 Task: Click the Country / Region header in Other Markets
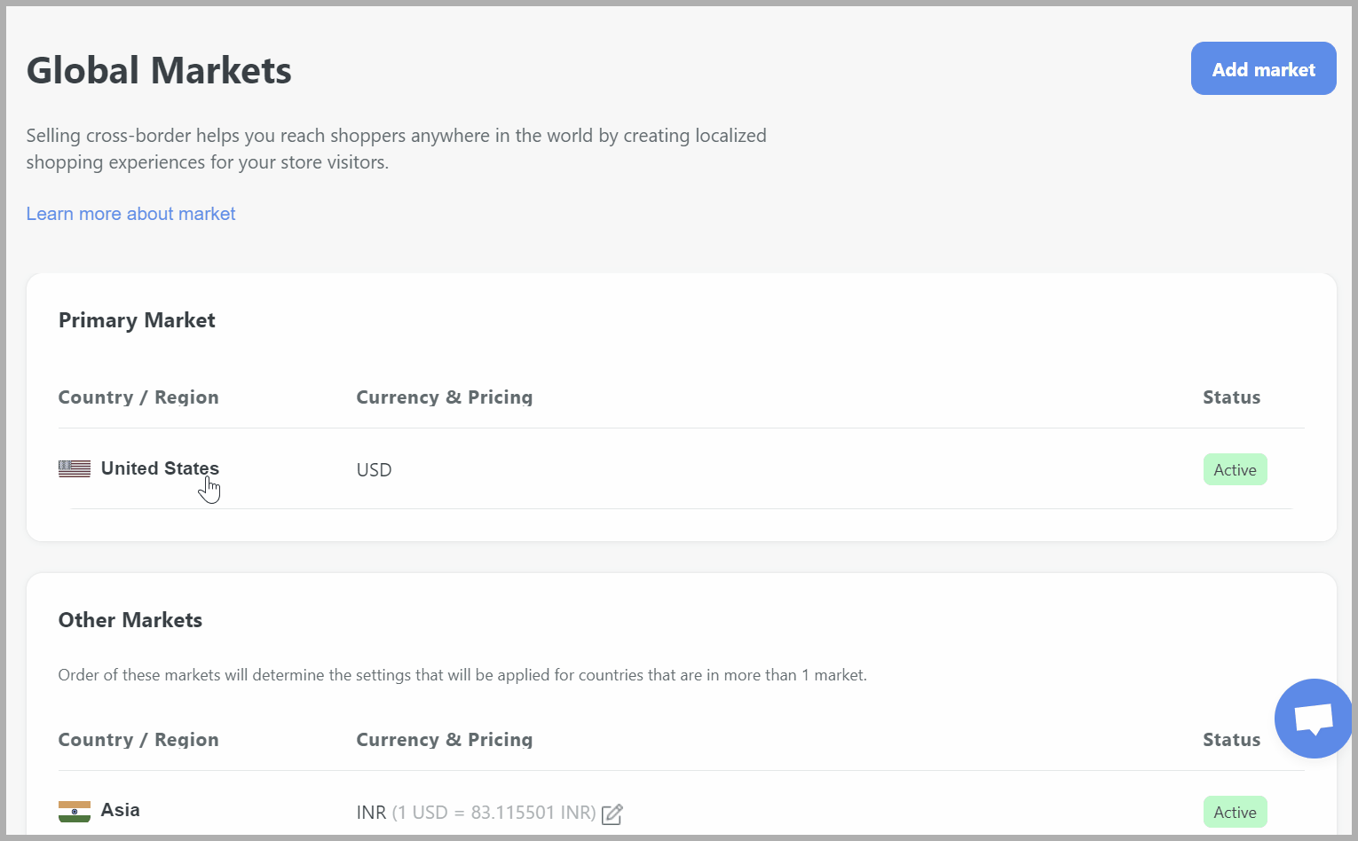(x=138, y=740)
